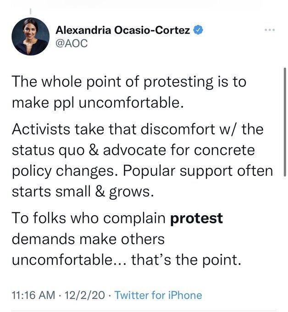
Task: Click the 12/2/20 date
Action: pos(84,295)
